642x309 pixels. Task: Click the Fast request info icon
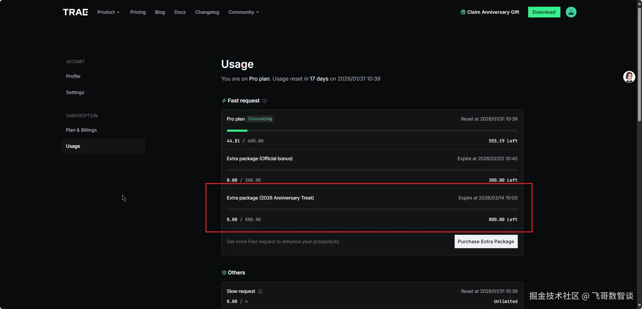click(265, 101)
